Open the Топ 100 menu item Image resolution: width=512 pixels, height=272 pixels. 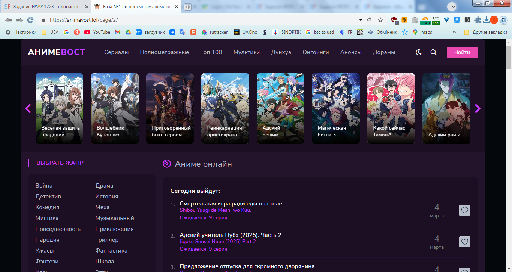(211, 52)
